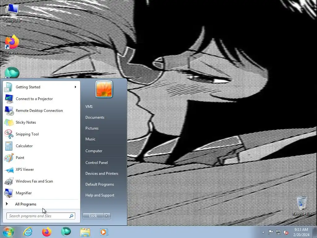Click the Windows Fax and Scan icon

[x=9, y=181]
